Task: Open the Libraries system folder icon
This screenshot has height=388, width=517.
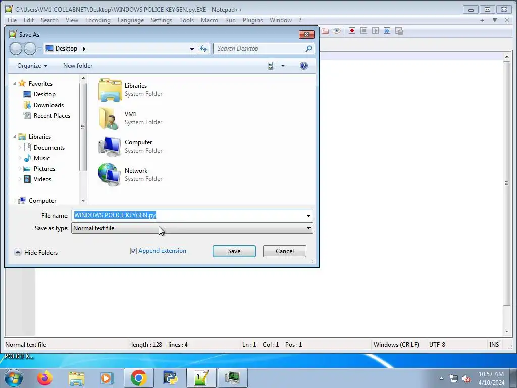Action: point(110,90)
